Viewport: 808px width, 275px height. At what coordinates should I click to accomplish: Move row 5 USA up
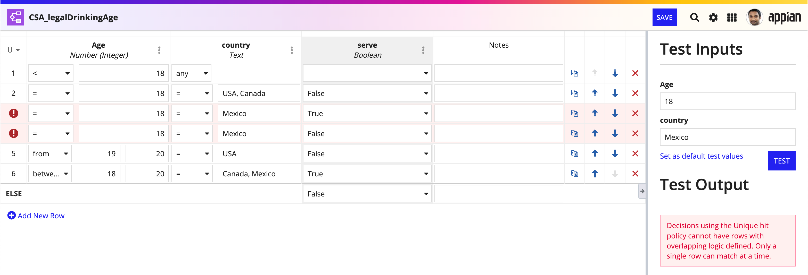[x=594, y=153]
